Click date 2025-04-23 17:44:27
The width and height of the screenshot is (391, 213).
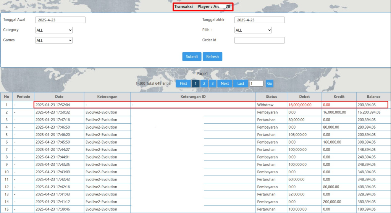pyautogui.click(x=53, y=150)
